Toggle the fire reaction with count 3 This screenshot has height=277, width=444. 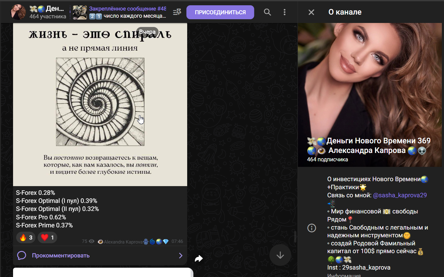pos(26,238)
